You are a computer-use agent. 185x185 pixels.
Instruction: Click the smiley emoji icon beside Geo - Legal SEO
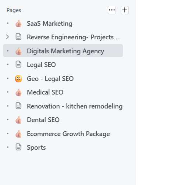click(18, 79)
